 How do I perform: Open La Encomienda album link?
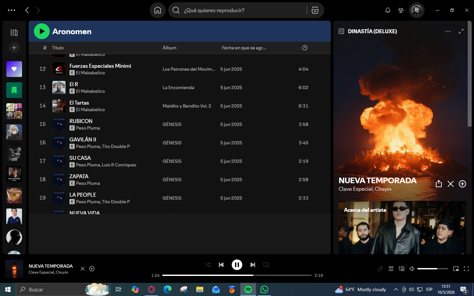click(178, 87)
